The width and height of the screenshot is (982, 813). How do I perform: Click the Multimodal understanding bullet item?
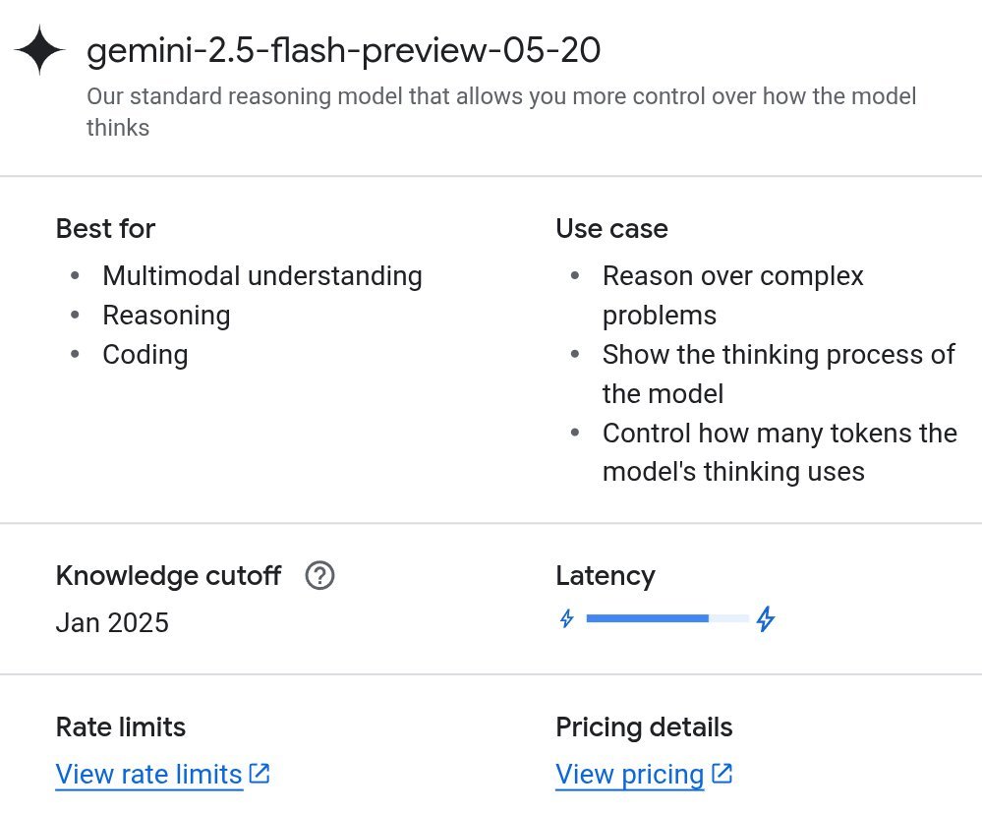tap(262, 276)
